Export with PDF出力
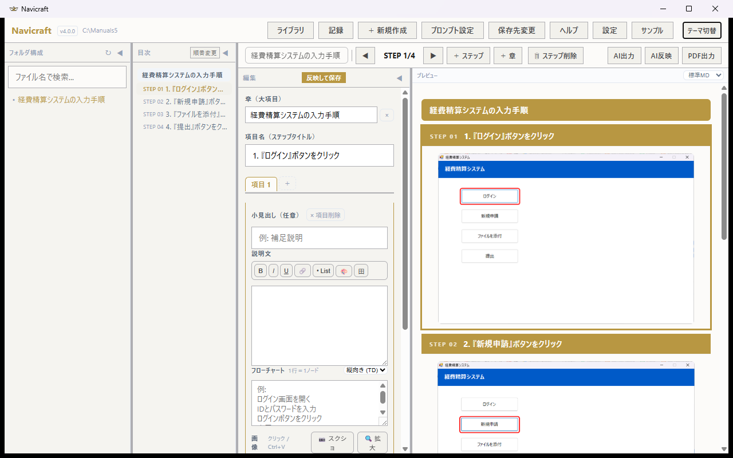Image resolution: width=733 pixels, height=458 pixels. tap(702, 56)
